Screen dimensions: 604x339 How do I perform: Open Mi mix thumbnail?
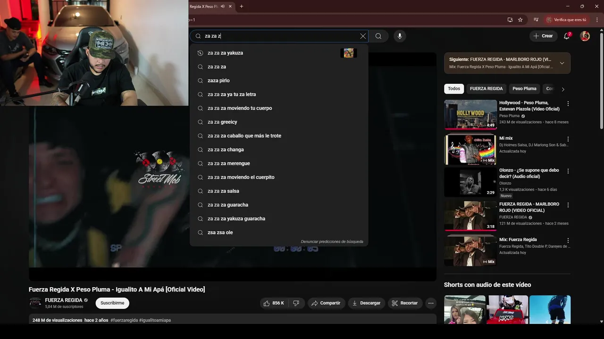coord(470,149)
